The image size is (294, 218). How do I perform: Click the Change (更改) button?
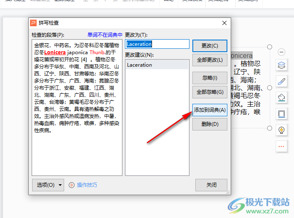coord(209,46)
